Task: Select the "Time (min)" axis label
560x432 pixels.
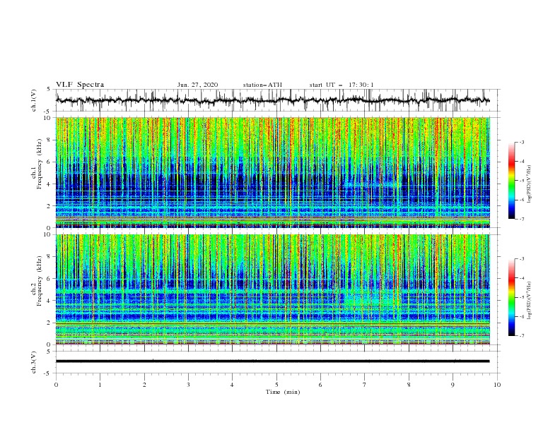Action: [x=283, y=392]
